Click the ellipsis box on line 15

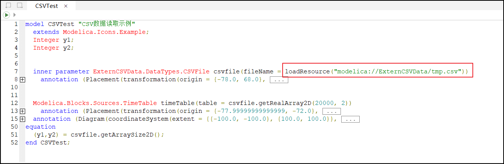point(350,119)
